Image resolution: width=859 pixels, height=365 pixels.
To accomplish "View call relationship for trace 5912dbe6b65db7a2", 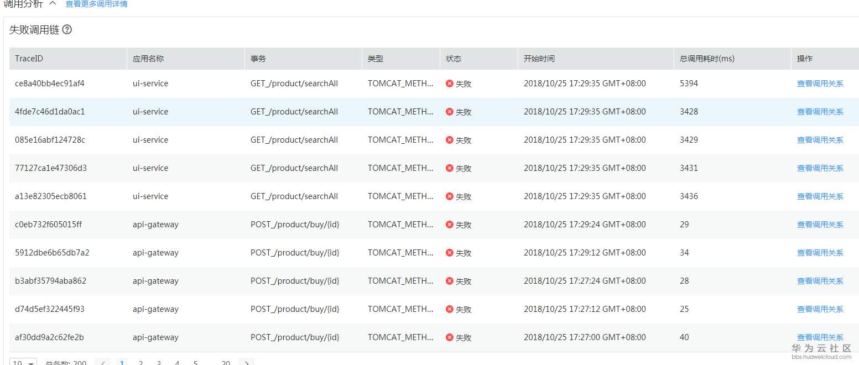I will [820, 253].
